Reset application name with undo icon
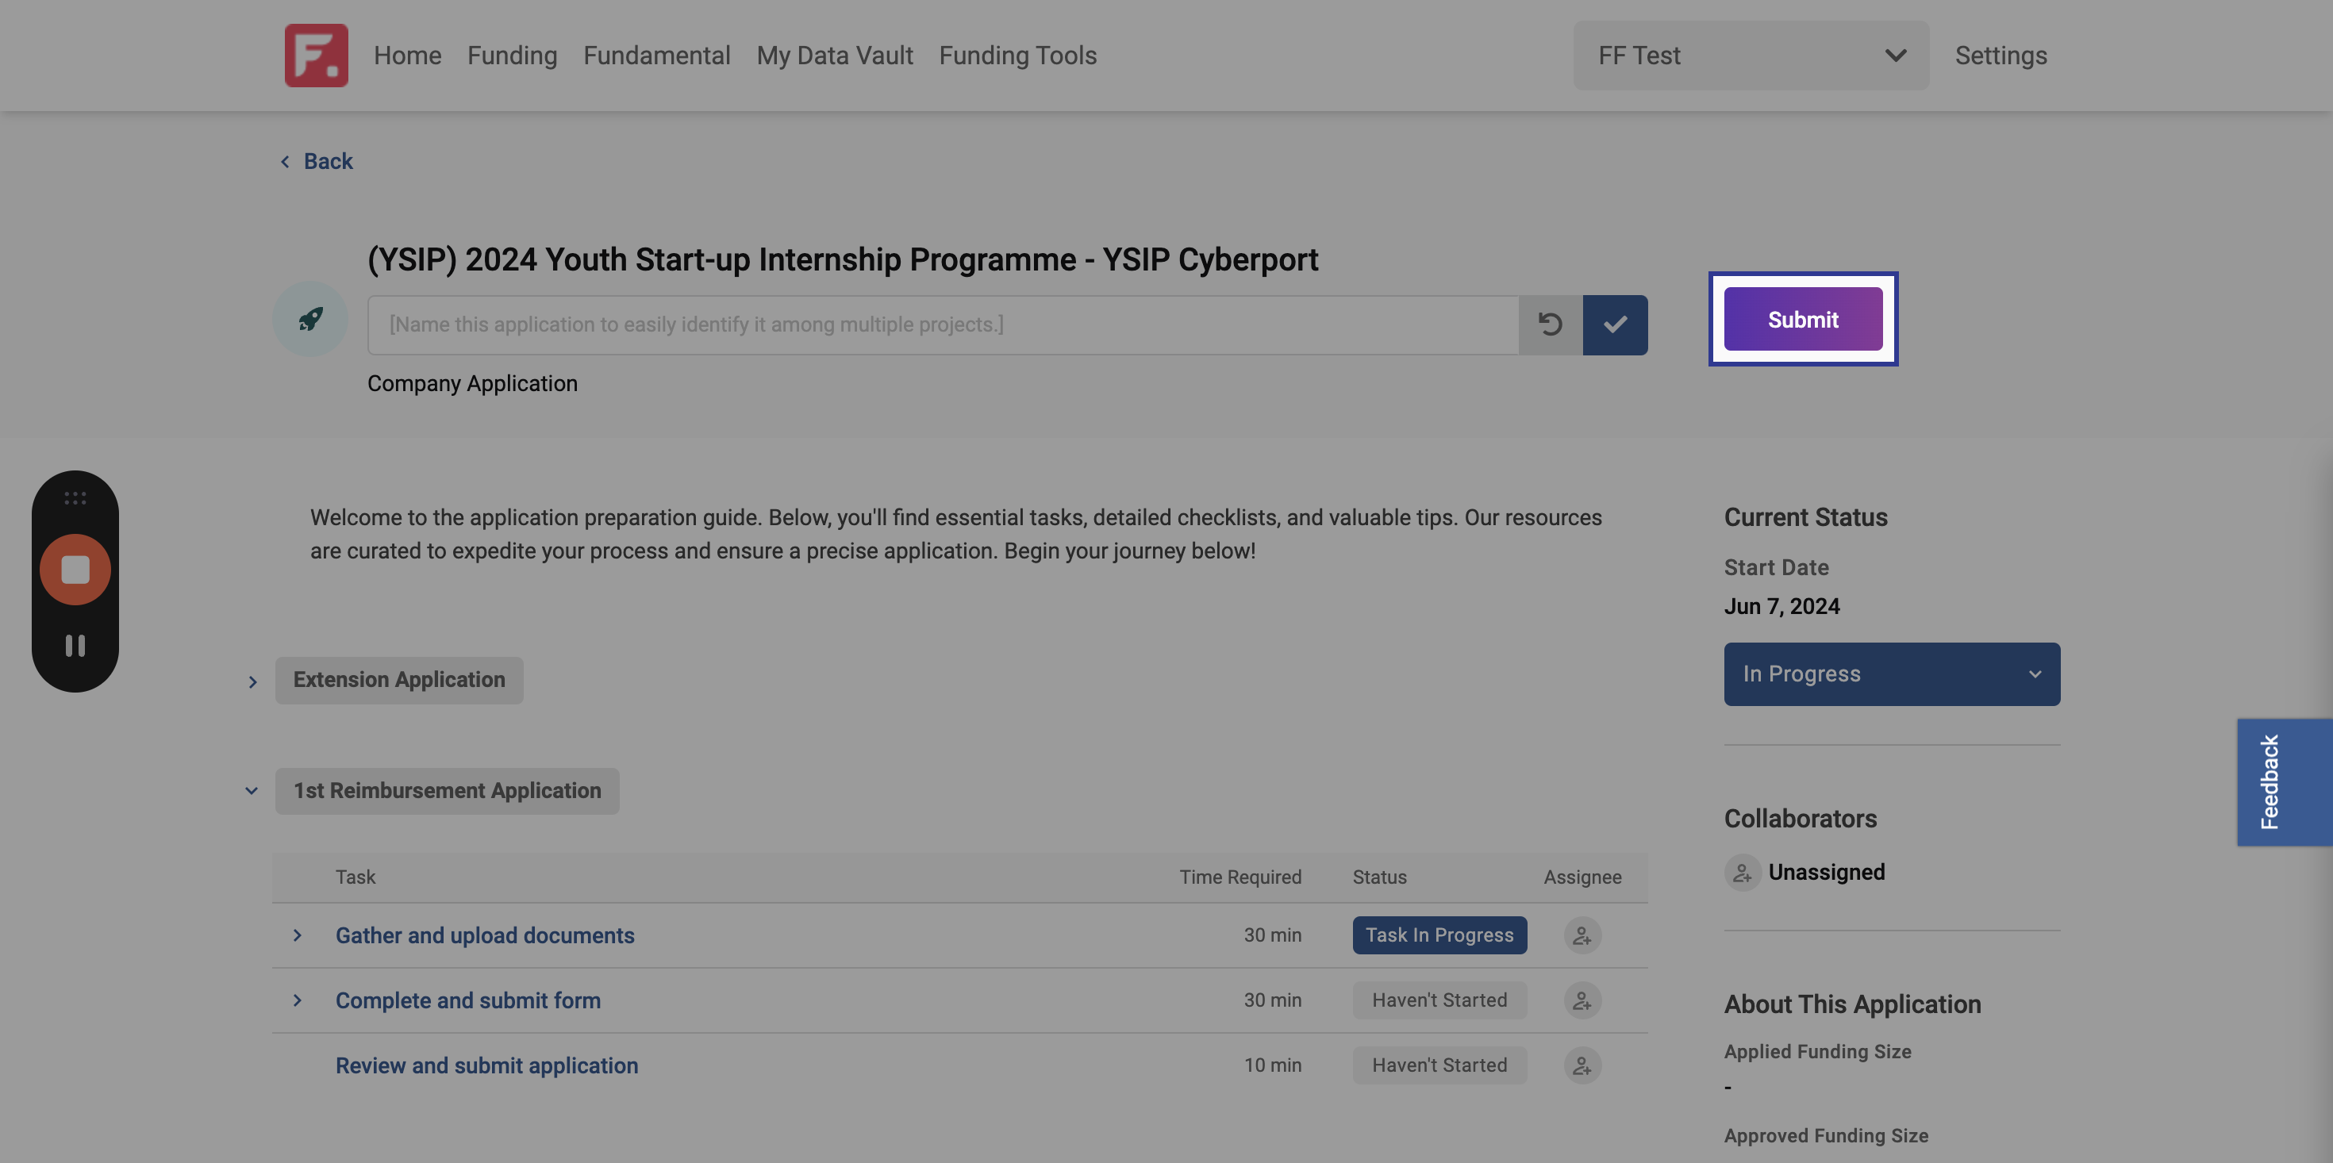 1551,324
